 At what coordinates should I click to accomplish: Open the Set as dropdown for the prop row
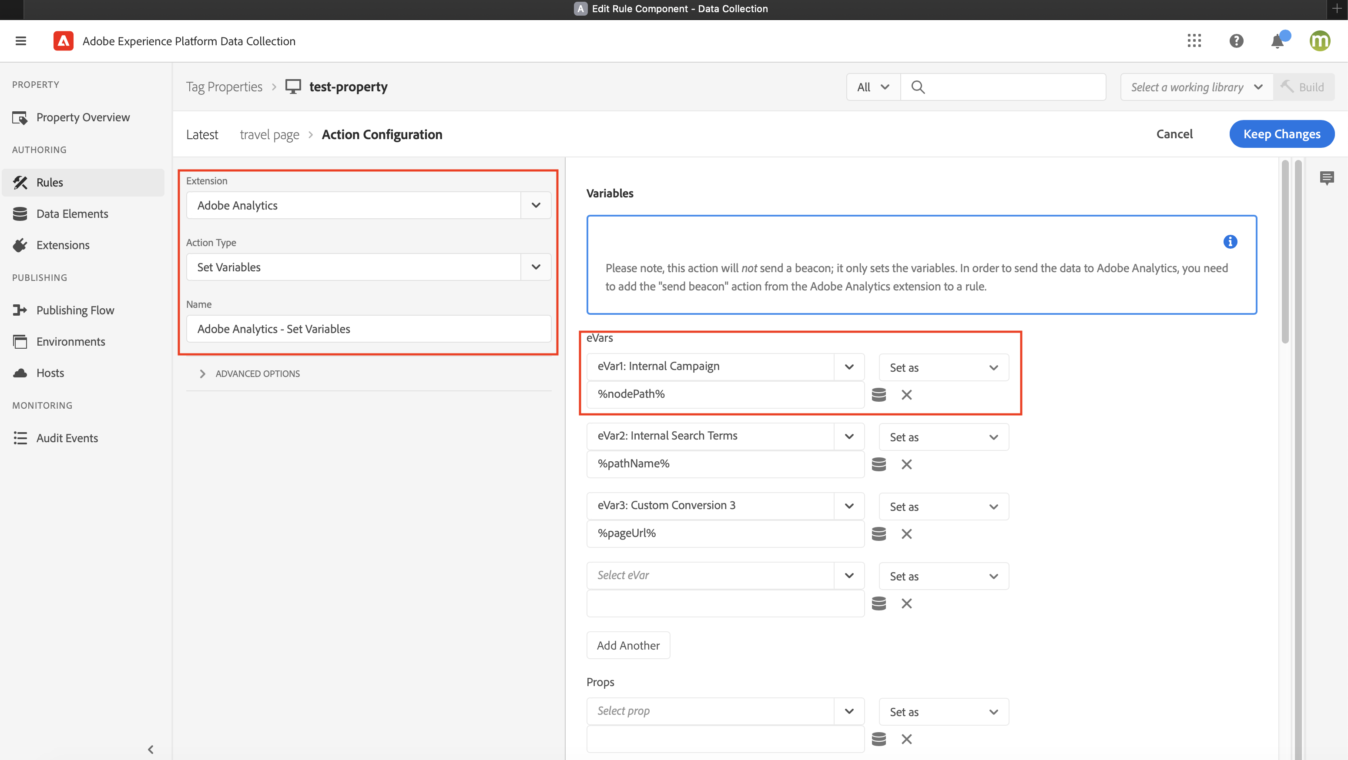tap(943, 711)
